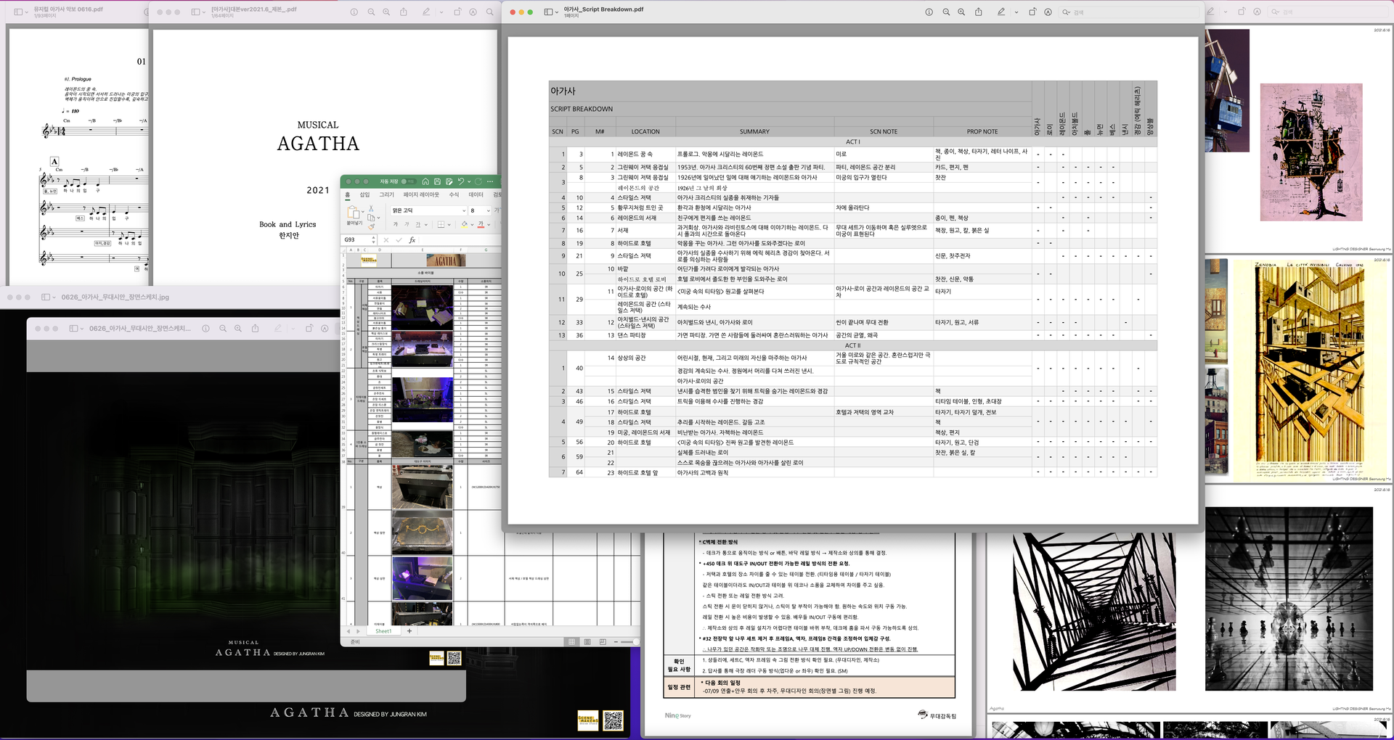This screenshot has height=740, width=1394.
Task: Click the format painter brush in Excel
Action: [371, 226]
